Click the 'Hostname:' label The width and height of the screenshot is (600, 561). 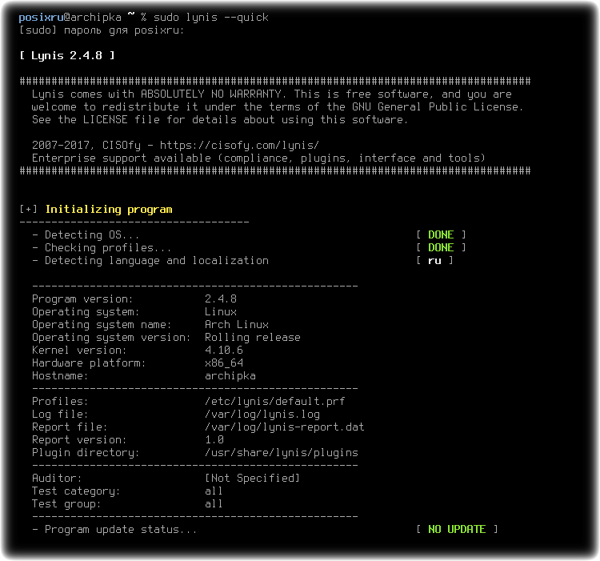[x=60, y=376]
